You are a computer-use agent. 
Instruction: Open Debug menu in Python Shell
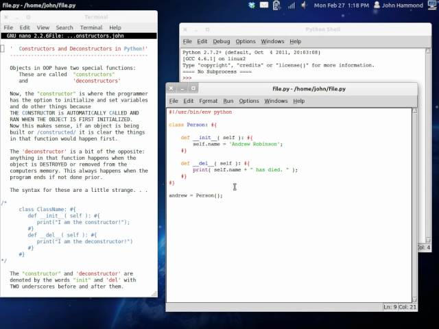point(221,41)
